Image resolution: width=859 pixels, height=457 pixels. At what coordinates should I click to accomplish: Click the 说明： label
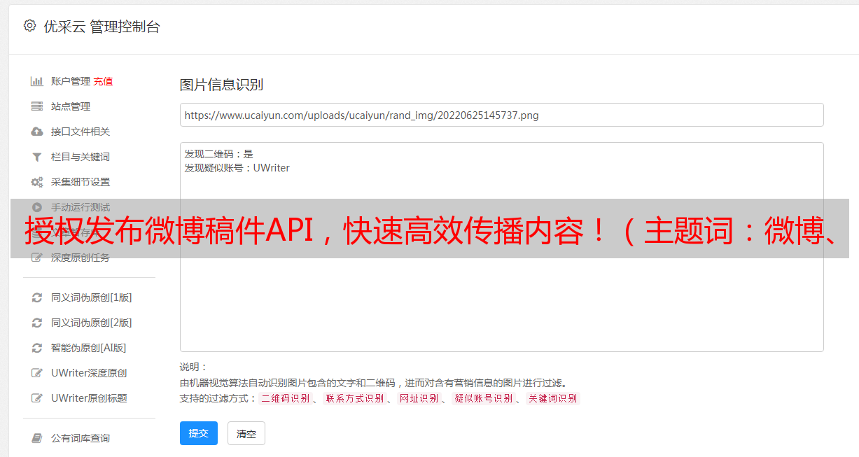pyautogui.click(x=194, y=367)
